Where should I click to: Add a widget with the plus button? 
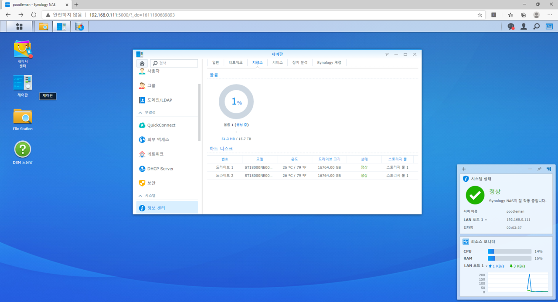click(464, 169)
